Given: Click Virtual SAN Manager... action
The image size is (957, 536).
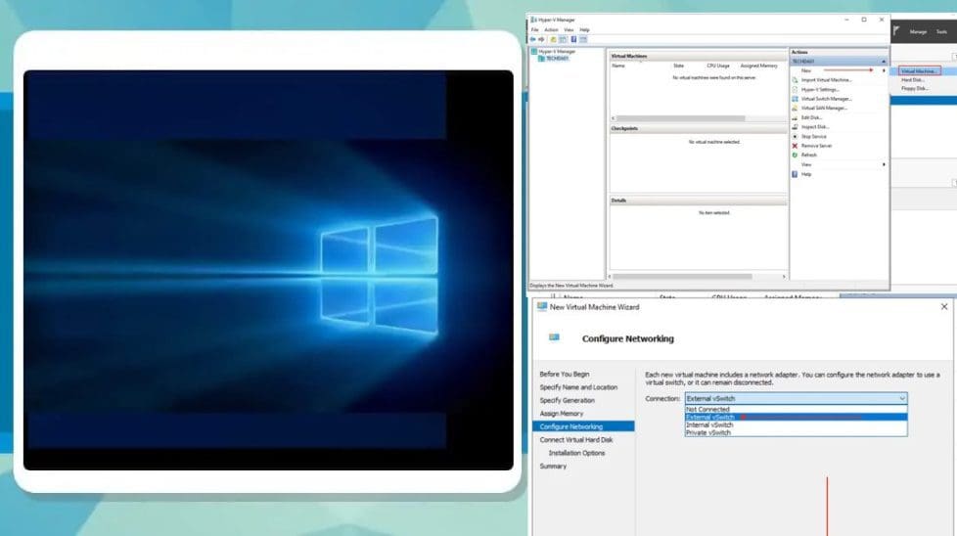Looking at the screenshot, I should [x=824, y=108].
